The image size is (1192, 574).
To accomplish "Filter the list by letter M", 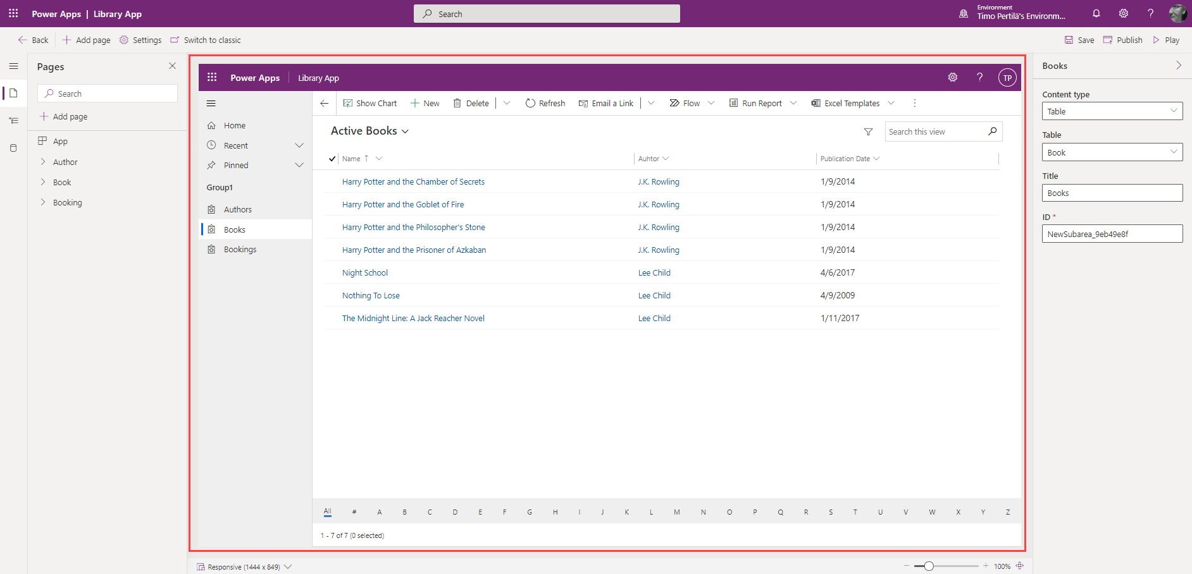I will click(676, 512).
